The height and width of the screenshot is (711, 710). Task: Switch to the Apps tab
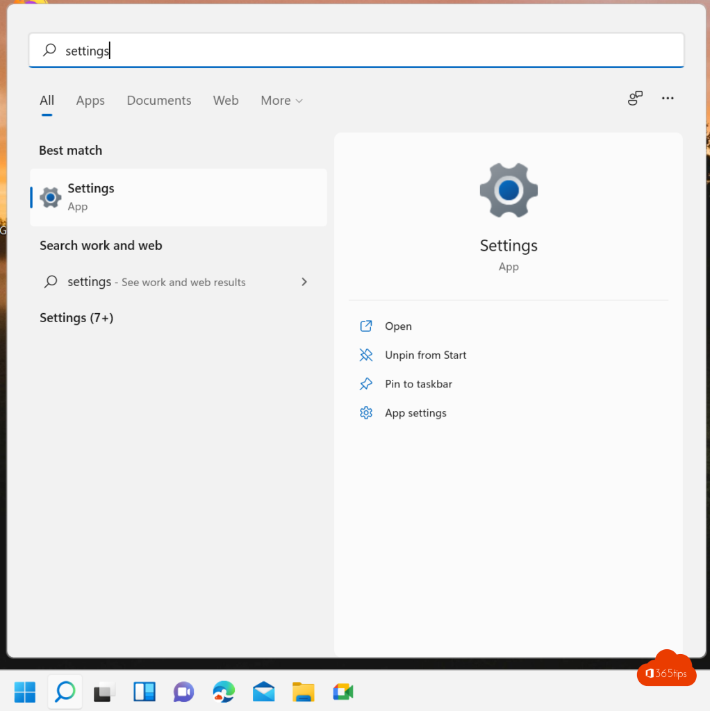point(90,101)
